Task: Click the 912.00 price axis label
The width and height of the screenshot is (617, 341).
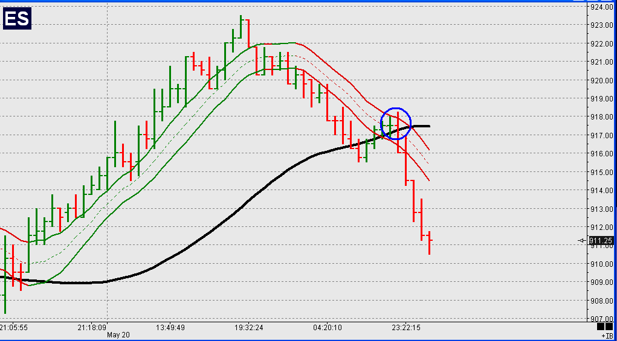Action: pos(601,227)
